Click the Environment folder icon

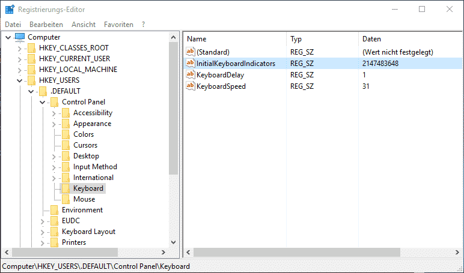pos(55,210)
